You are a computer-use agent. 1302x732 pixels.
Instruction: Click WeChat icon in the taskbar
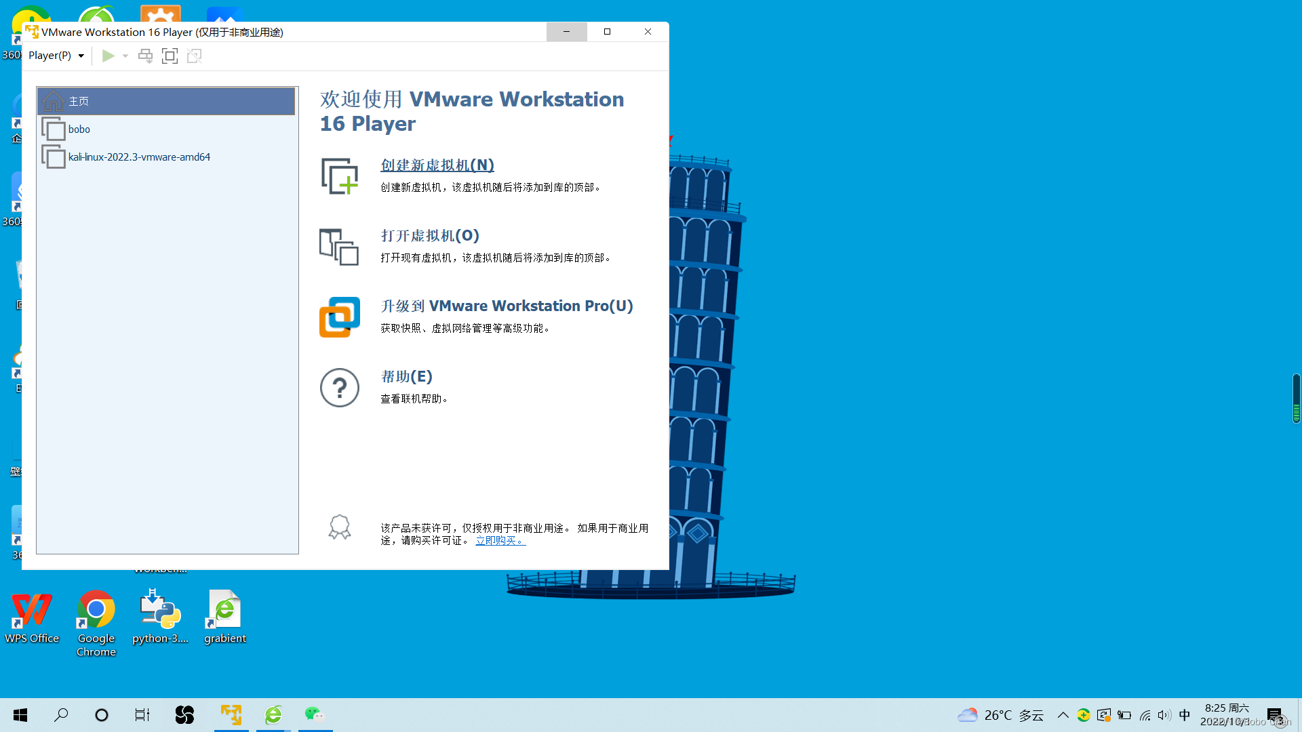coord(314,714)
